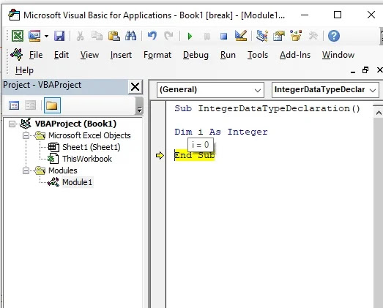This screenshot has height=308, width=383.
Task: Open the File menu
Action: (x=36, y=55)
